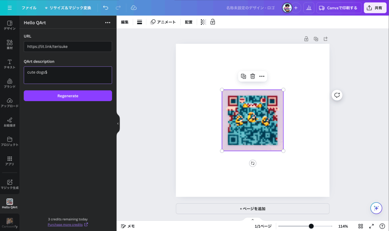389x231 pixels.
Task: Open the デザイン sidebar tab
Action: click(10, 25)
